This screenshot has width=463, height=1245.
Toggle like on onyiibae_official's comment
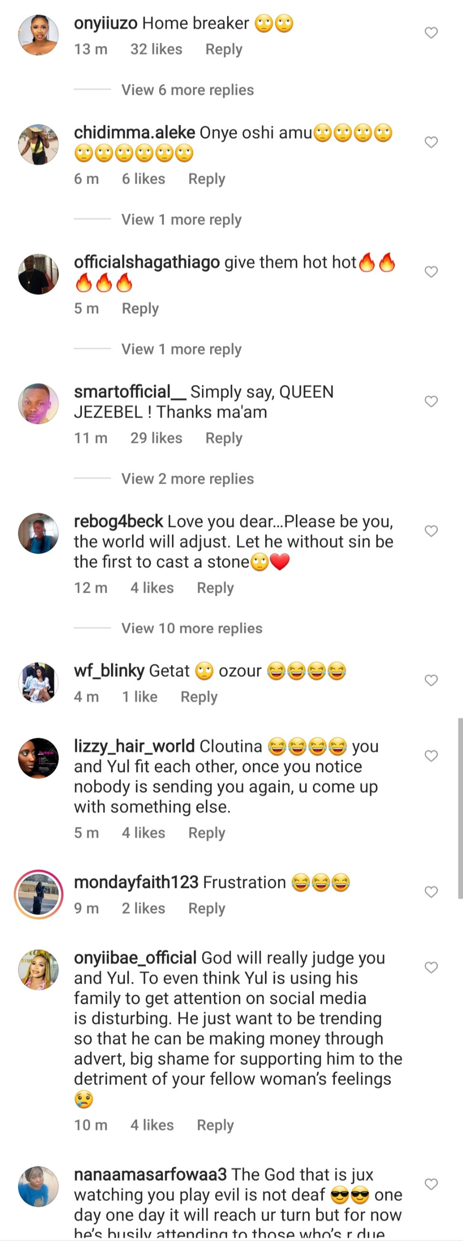431,967
